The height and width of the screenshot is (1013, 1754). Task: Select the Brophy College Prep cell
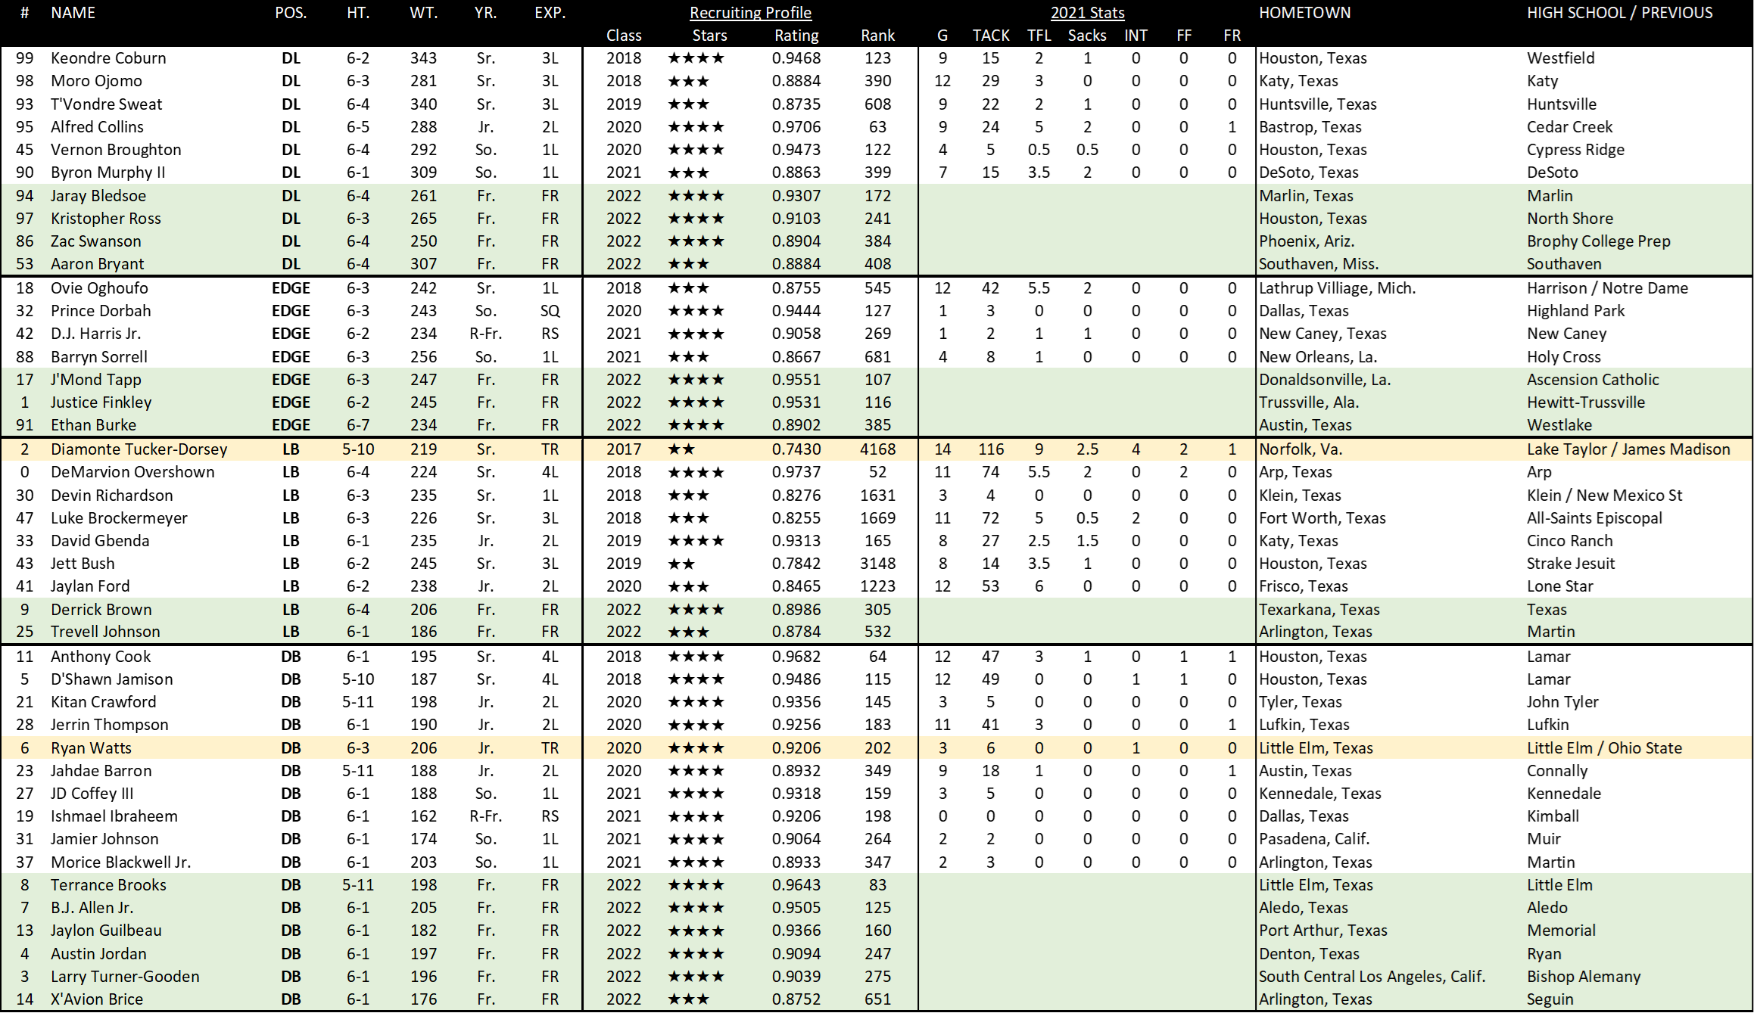1598,241
